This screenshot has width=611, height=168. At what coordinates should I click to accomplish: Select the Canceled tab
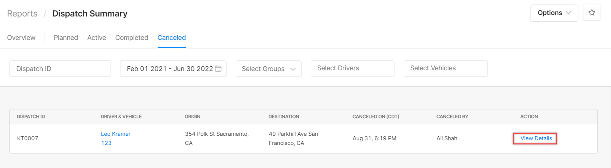click(x=172, y=38)
